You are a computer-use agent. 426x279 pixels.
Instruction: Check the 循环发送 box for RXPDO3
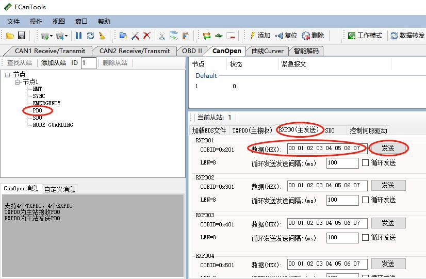point(366,238)
